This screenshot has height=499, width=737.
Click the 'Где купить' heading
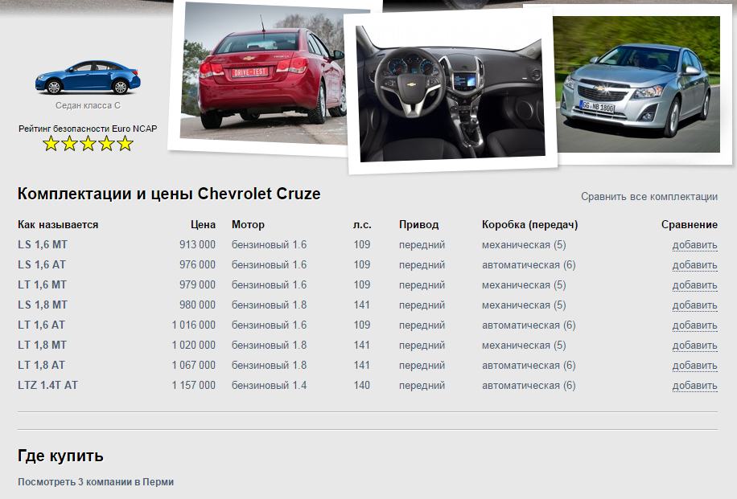(60, 456)
